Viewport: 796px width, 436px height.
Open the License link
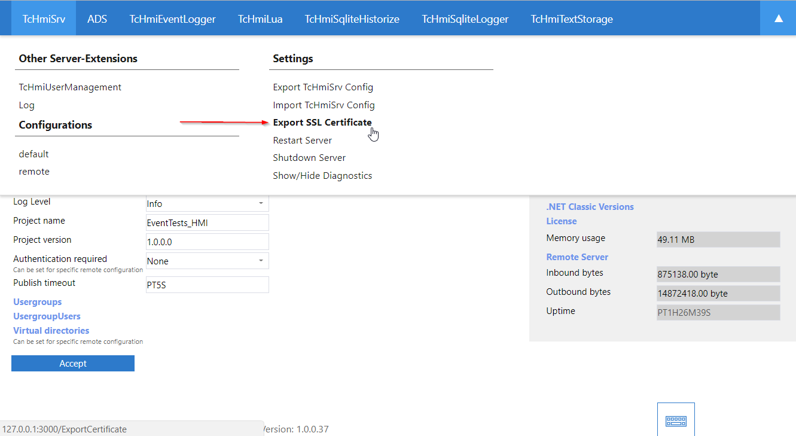pyautogui.click(x=562, y=221)
